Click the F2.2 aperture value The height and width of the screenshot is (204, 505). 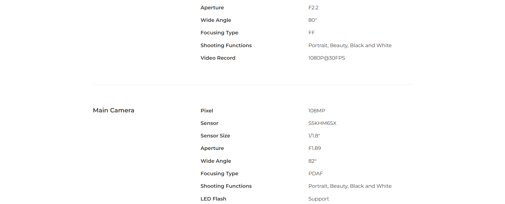(313, 8)
